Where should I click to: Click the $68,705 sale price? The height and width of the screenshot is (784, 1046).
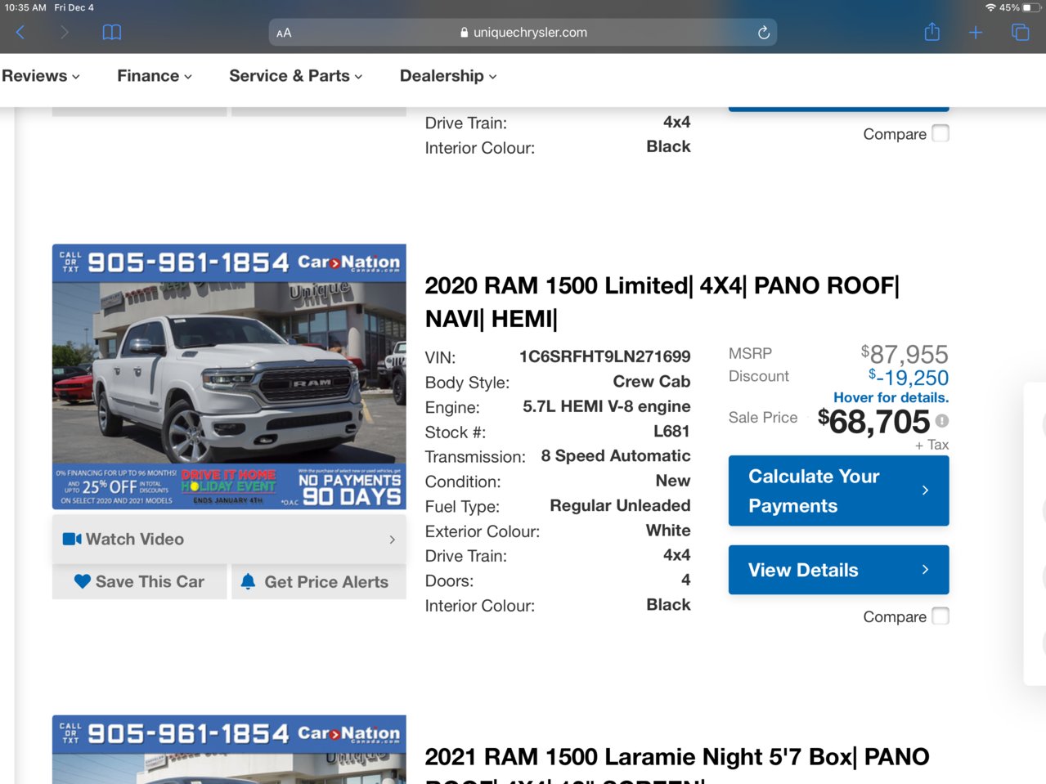coord(873,422)
